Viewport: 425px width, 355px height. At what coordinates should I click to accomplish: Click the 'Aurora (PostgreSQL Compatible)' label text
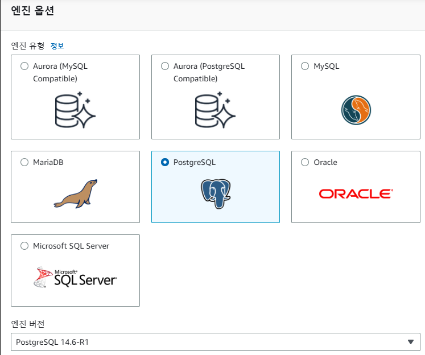209,72
